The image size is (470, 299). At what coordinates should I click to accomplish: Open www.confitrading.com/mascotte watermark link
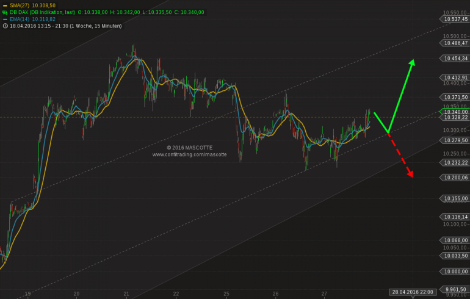189,154
